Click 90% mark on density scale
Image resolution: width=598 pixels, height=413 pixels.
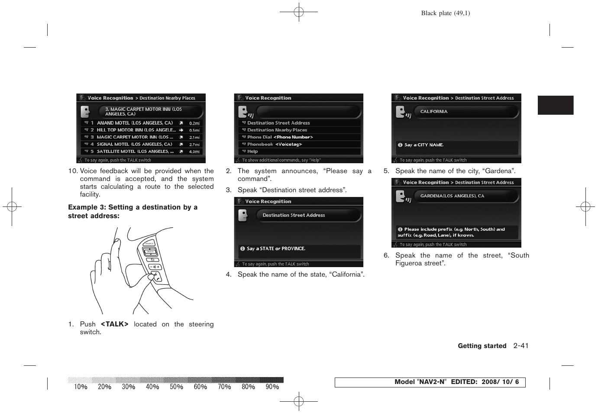click(x=272, y=387)
